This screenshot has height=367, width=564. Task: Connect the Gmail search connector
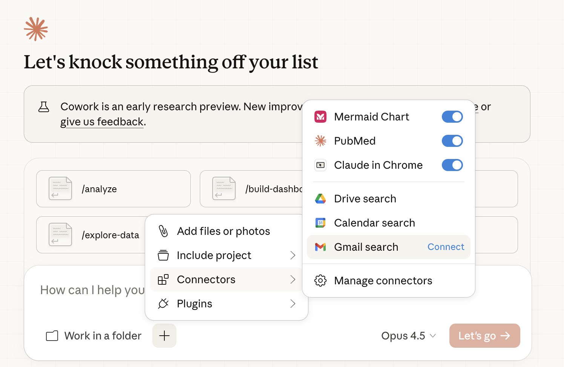[x=446, y=247]
